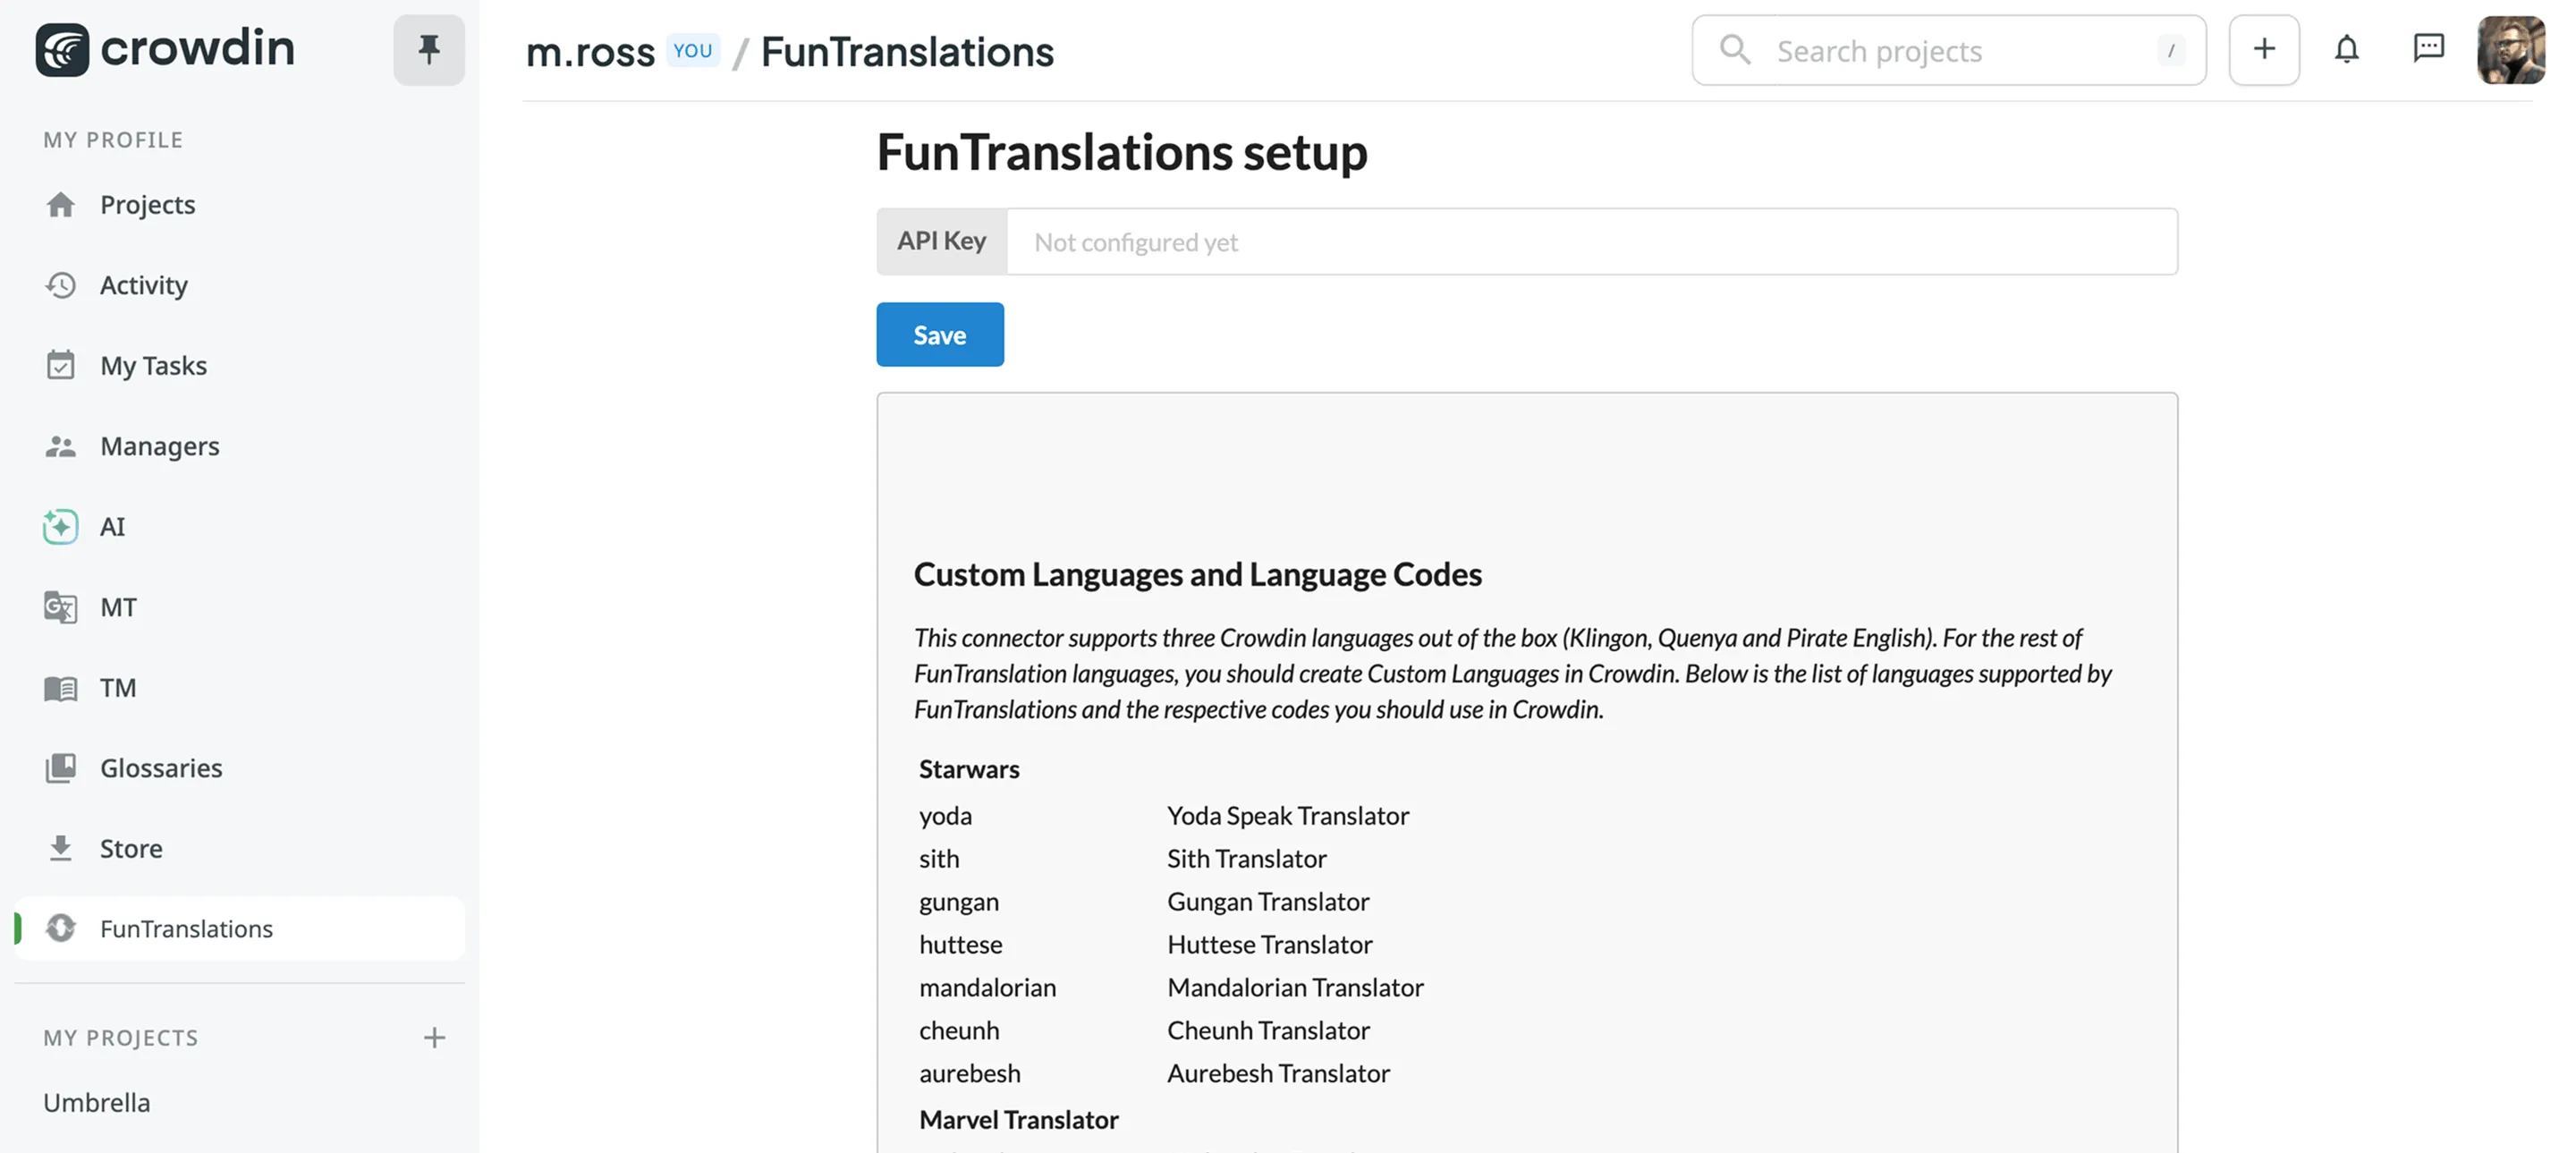The image size is (2576, 1153).
Task: Click the plus create button
Action: coord(2264,49)
